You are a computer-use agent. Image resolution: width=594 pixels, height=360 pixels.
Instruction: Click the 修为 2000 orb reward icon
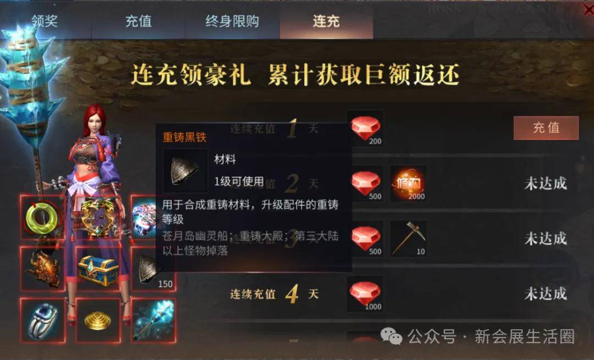pyautogui.click(x=408, y=184)
